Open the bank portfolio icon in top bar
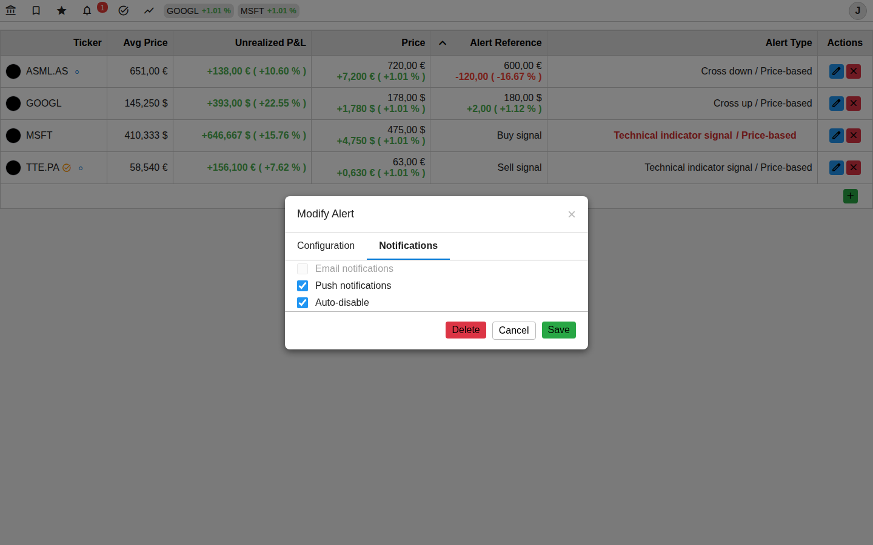The height and width of the screenshot is (545, 873). tap(11, 10)
